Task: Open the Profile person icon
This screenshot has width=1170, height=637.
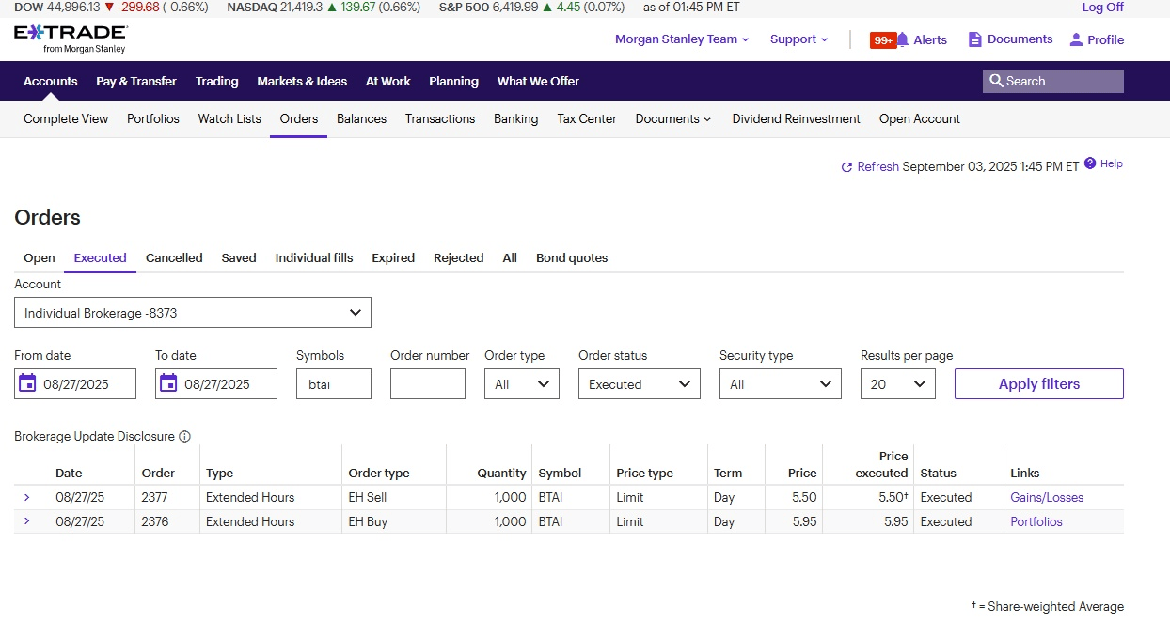Action: click(1076, 39)
